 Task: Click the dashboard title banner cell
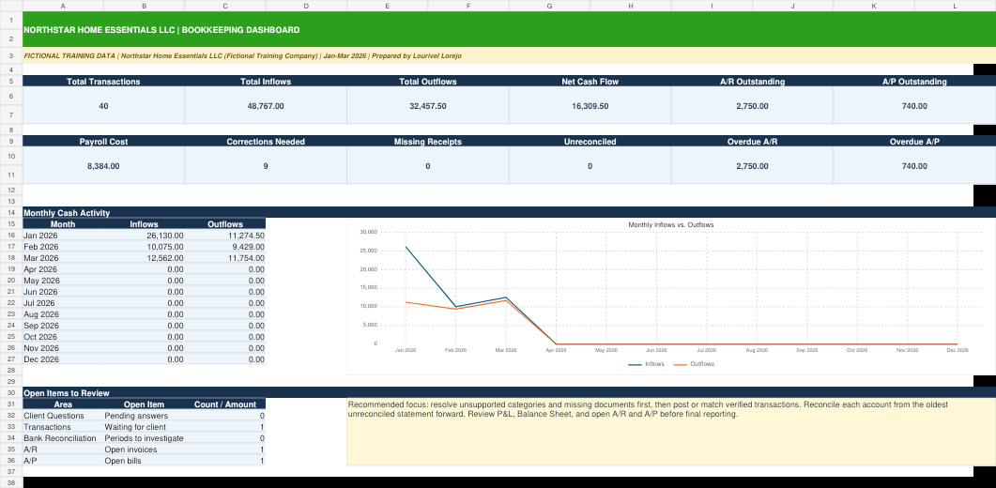pos(509,30)
